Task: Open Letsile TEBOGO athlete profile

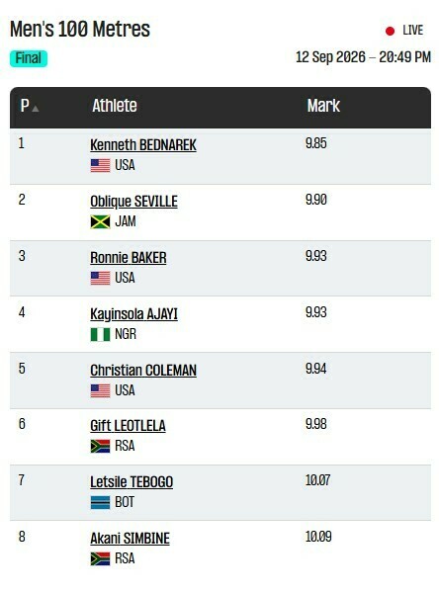Action: pos(132,482)
